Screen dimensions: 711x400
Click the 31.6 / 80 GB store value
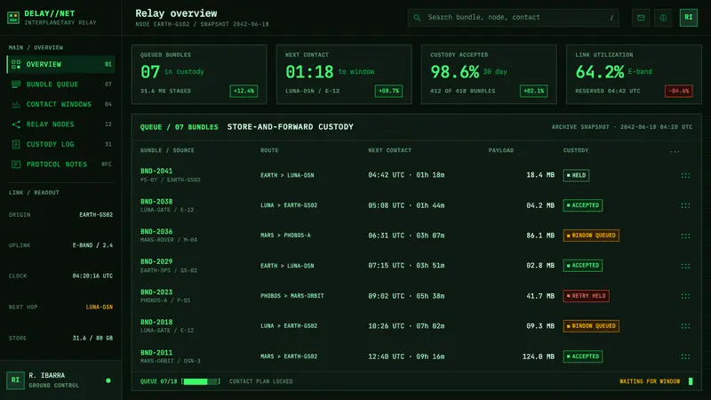coord(92,338)
